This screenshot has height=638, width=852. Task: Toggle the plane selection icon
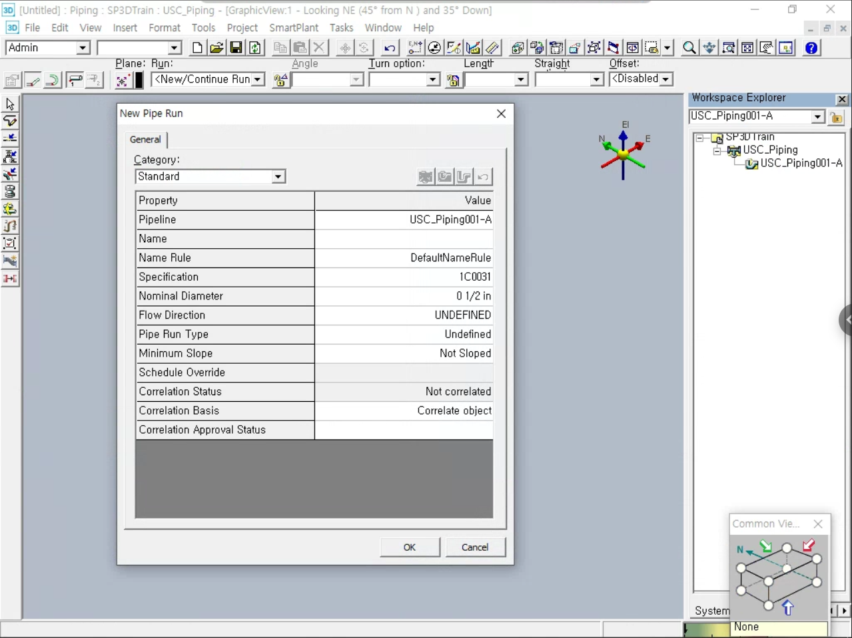pyautogui.click(x=123, y=80)
